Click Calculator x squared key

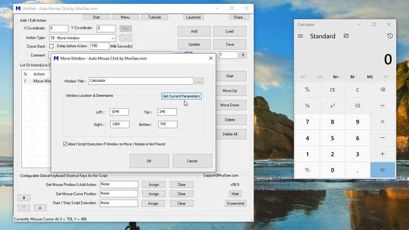[332, 105]
